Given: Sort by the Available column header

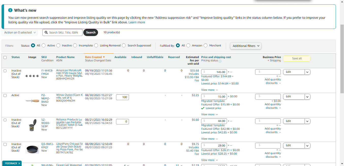Looking at the screenshot, I should coord(120,57).
